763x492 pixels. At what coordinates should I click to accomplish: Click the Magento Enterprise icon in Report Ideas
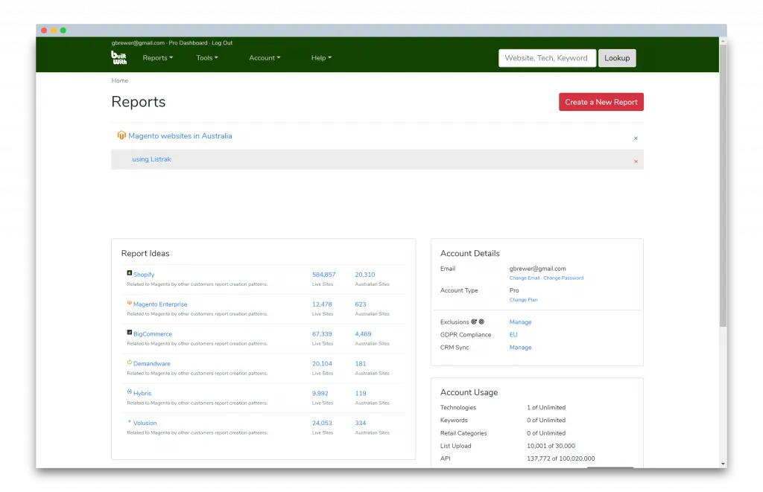(x=130, y=303)
